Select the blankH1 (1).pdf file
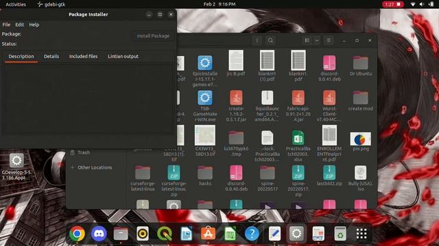This screenshot has width=439, height=246. point(267,66)
